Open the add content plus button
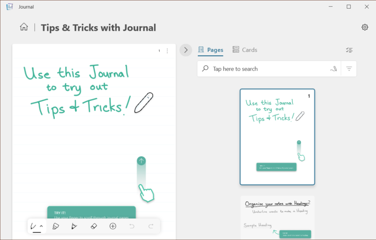The image size is (376, 240). 113,226
